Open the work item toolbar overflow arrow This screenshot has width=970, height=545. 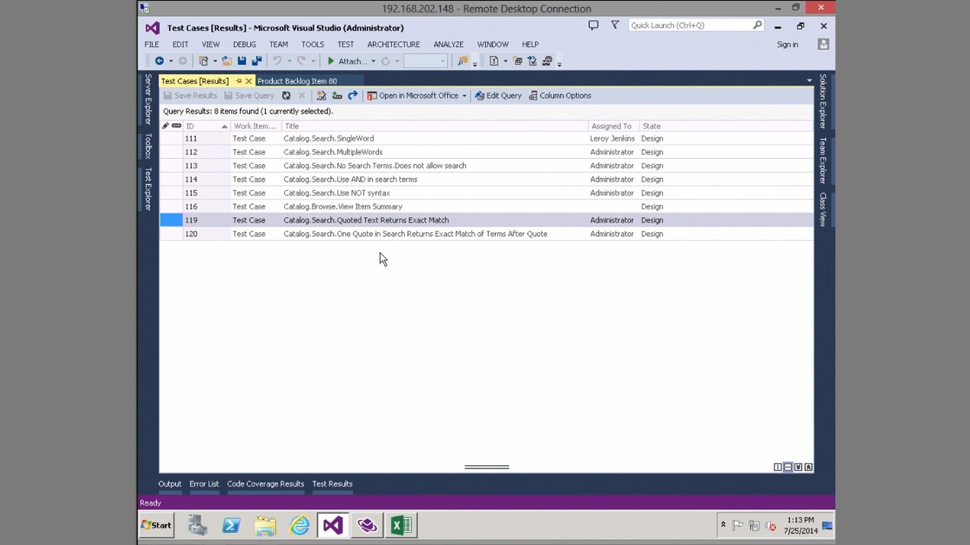tap(559, 63)
